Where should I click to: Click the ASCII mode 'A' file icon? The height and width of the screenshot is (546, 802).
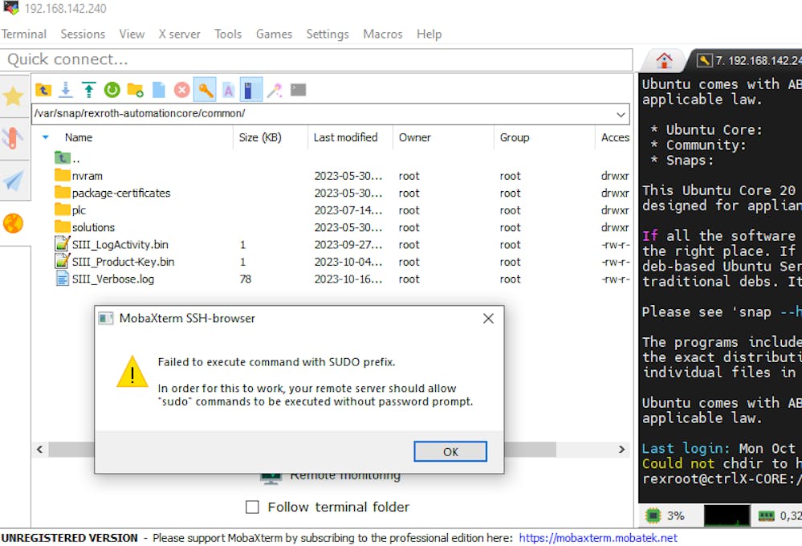(x=228, y=90)
